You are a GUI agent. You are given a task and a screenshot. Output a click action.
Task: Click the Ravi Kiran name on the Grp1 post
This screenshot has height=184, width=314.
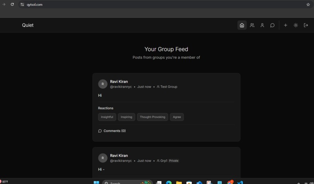click(119, 156)
